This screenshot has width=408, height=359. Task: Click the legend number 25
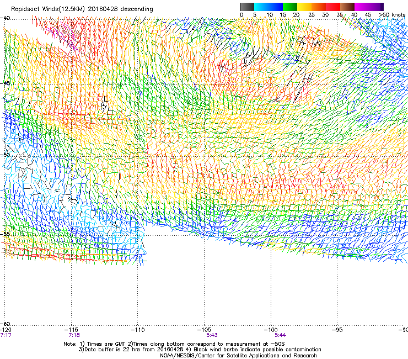pos(312,15)
